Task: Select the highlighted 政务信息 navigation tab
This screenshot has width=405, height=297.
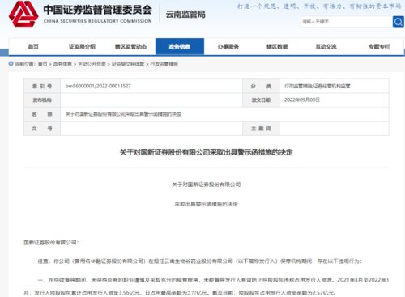Action: pos(180,46)
